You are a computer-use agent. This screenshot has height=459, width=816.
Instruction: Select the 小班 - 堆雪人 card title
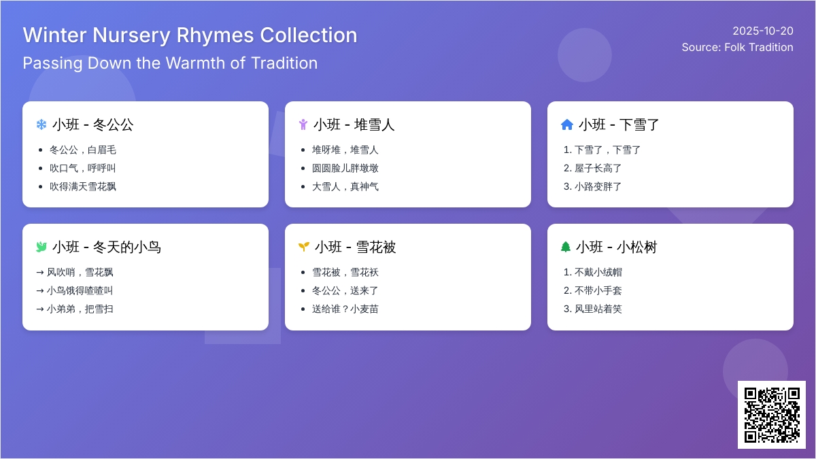coord(354,124)
